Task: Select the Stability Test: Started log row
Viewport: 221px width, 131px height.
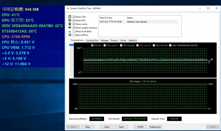Action: (138, 22)
